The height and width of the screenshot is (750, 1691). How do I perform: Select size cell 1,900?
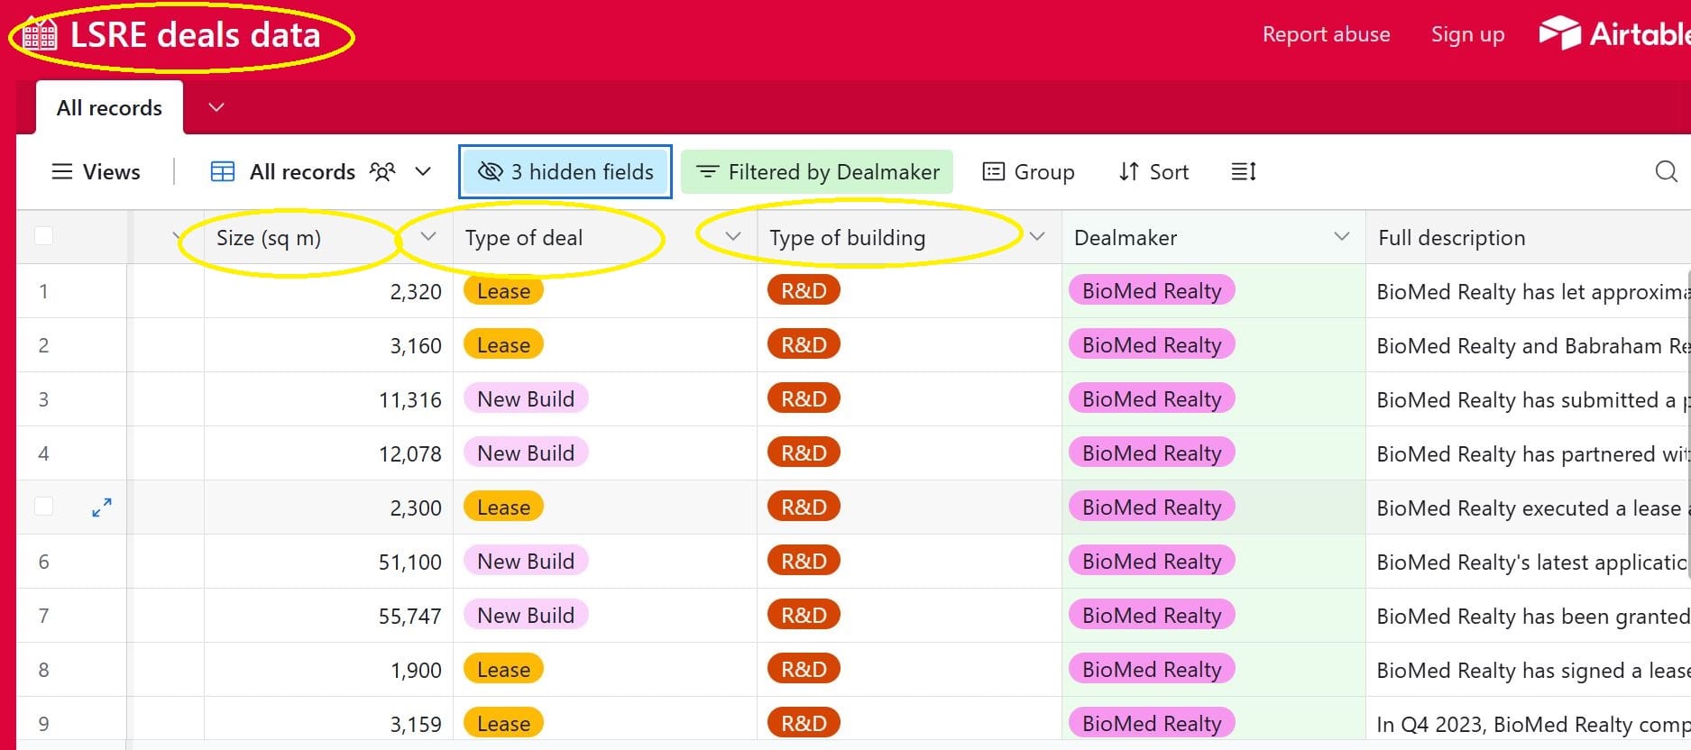coord(328,670)
